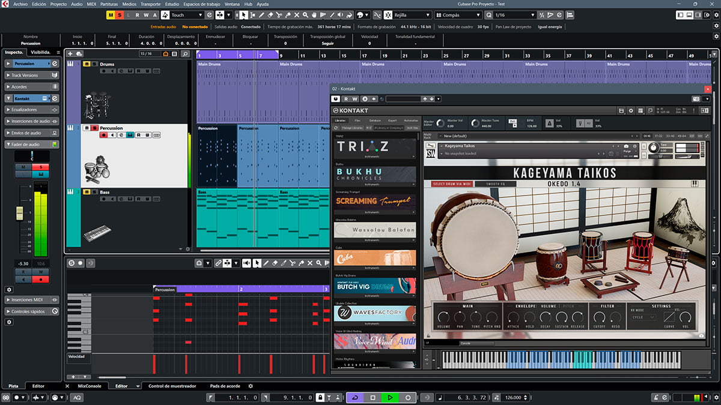This screenshot has height=405, width=721.
Task: Toggle Solo on the Percussion track
Action: pos(94,128)
